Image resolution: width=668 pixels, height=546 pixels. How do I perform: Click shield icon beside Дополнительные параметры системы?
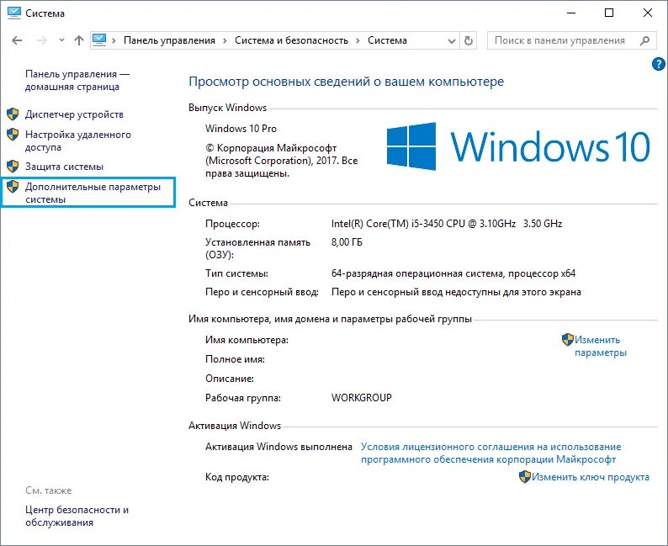tap(13, 187)
